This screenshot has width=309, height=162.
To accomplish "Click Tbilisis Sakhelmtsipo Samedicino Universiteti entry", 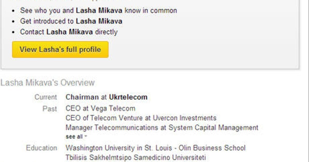I will click(x=135, y=157).
